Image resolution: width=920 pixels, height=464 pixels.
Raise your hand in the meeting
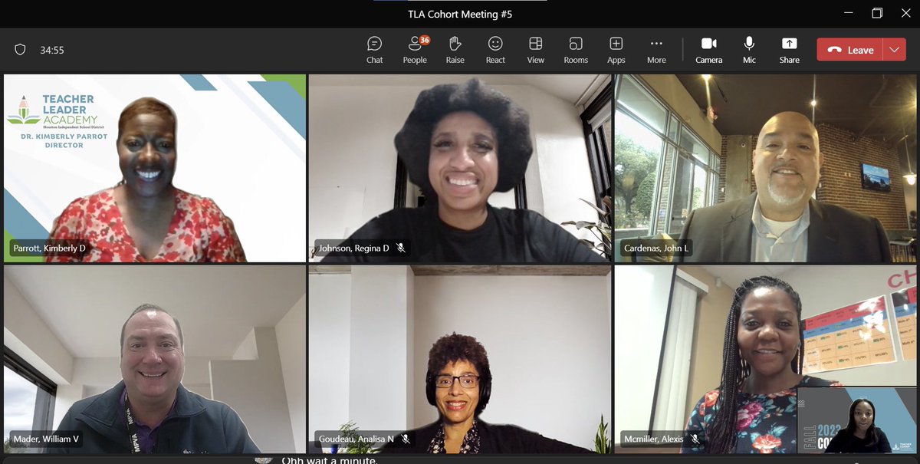(x=455, y=50)
